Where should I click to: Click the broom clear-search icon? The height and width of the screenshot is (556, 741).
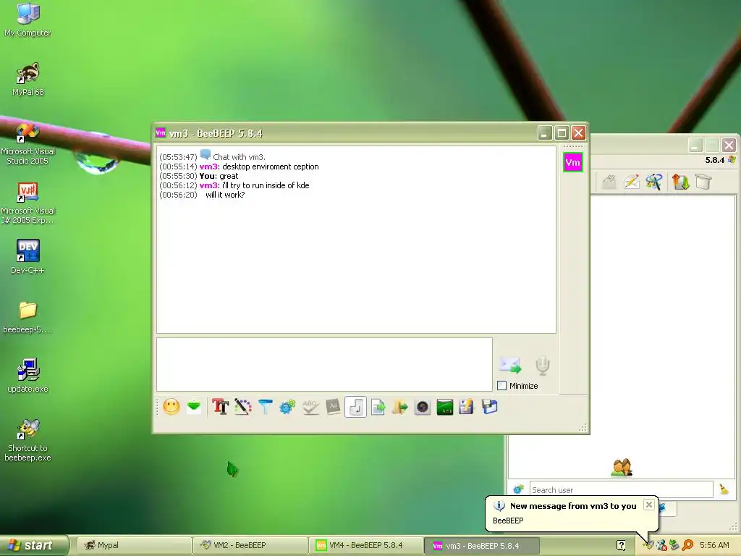724,489
